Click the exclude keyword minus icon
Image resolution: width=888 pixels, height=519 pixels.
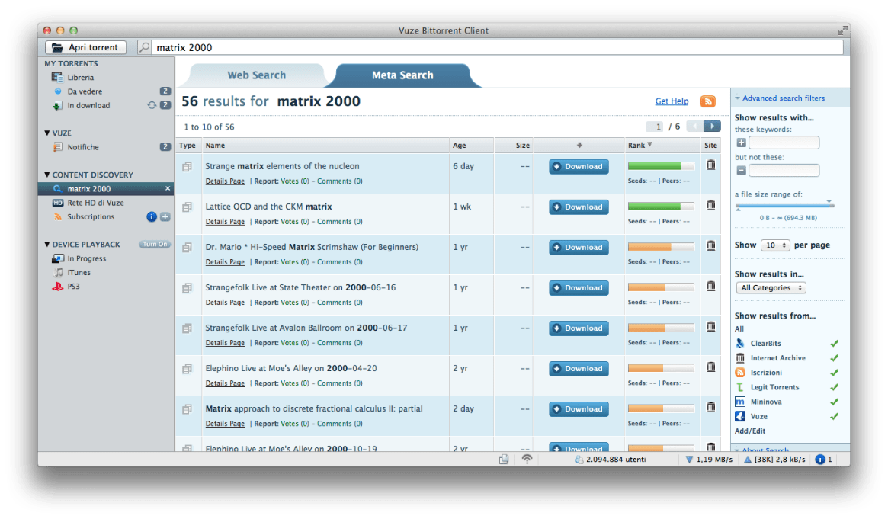741,171
